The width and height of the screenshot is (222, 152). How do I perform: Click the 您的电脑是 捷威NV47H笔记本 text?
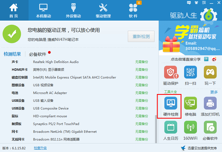click(x=53, y=40)
